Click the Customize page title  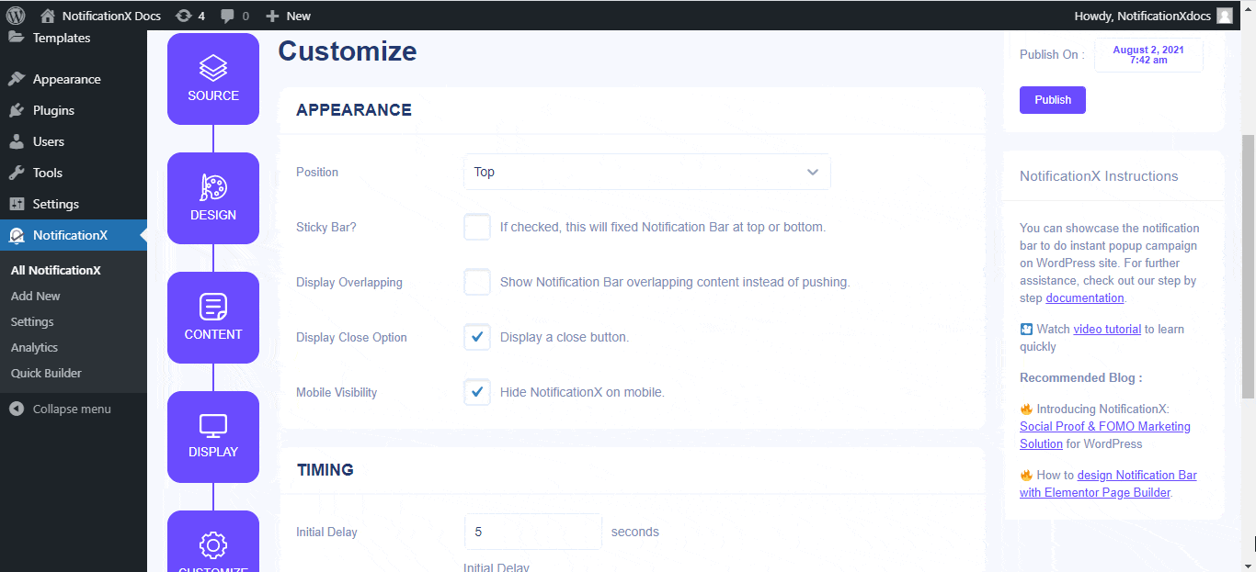[x=348, y=51]
